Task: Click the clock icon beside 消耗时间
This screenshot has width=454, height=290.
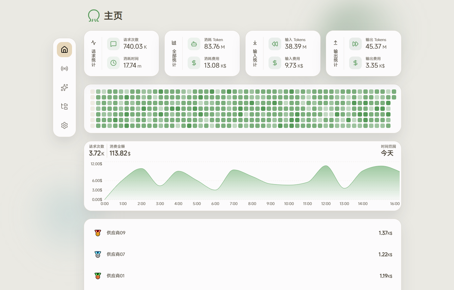Action: click(113, 63)
